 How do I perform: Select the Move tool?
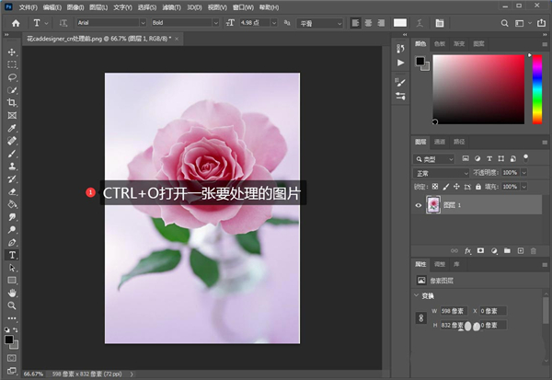click(12, 52)
